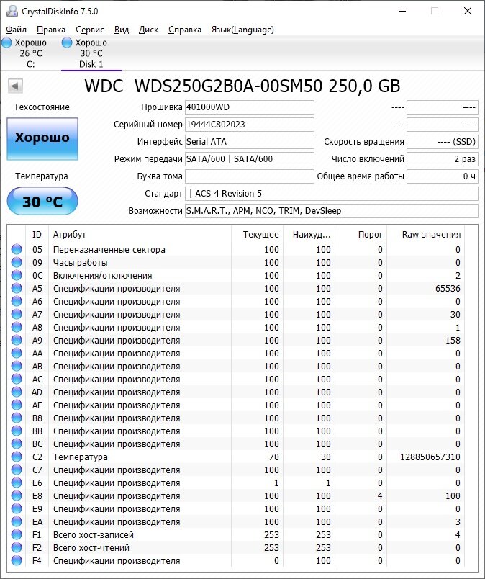Open the Справка menu

point(184,30)
